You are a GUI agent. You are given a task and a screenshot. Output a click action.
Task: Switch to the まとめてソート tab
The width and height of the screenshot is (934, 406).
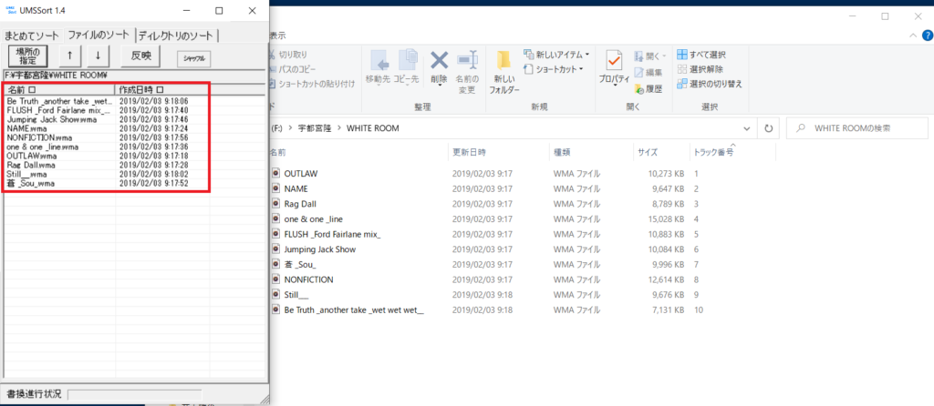(x=32, y=36)
